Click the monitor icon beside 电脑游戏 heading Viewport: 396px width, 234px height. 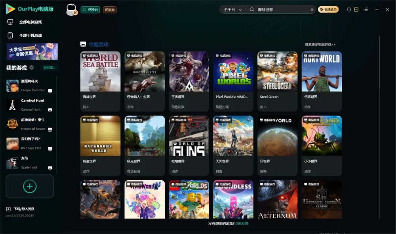(83, 44)
